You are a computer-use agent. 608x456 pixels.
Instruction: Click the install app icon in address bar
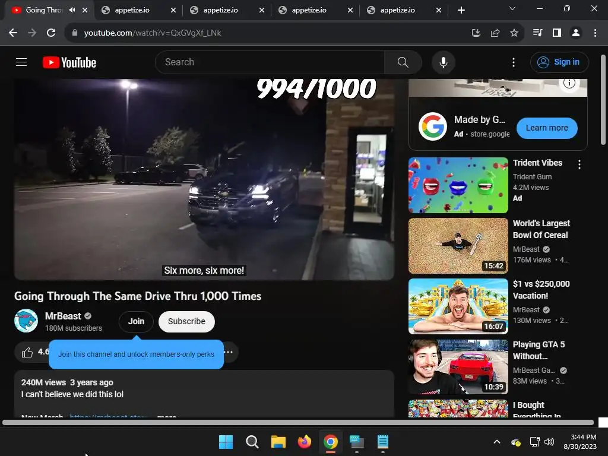click(x=476, y=33)
